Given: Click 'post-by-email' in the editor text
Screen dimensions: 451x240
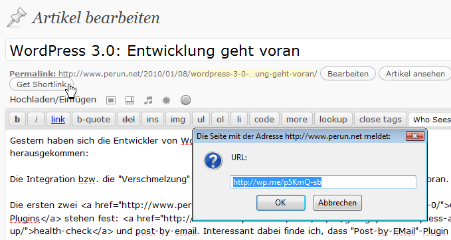Looking at the screenshot, I should point(166,231).
